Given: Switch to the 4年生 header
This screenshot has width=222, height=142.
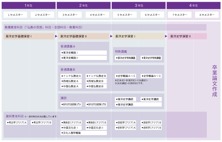Looking at the screenshot, I should [193, 6].
